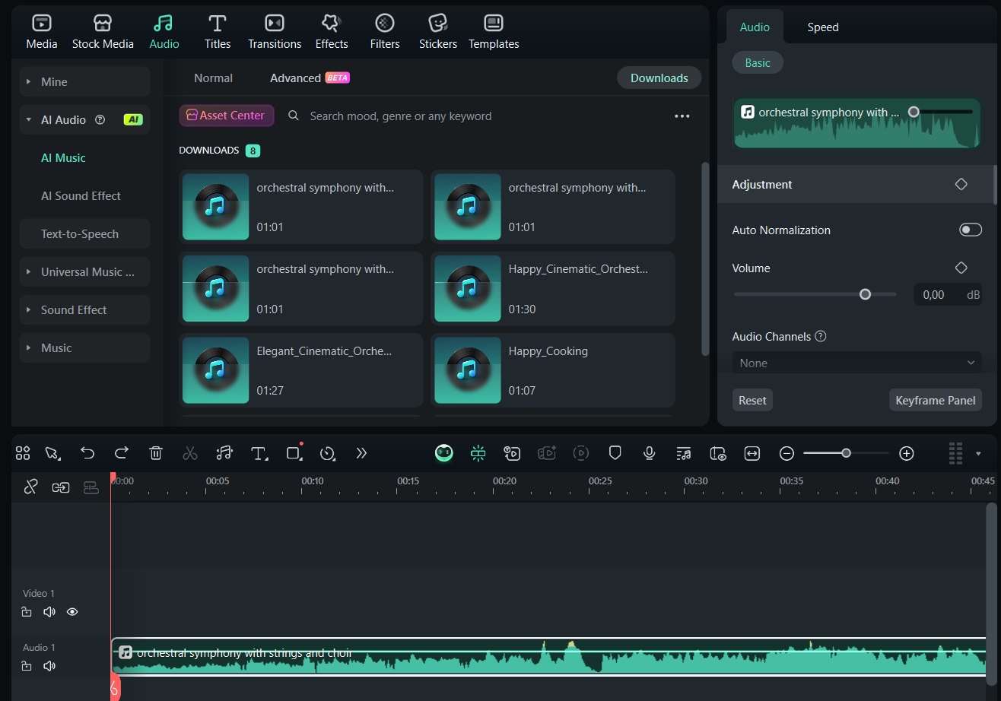The height and width of the screenshot is (701, 1001).
Task: Toggle the auto ripple snapping icon
Action: click(x=478, y=453)
